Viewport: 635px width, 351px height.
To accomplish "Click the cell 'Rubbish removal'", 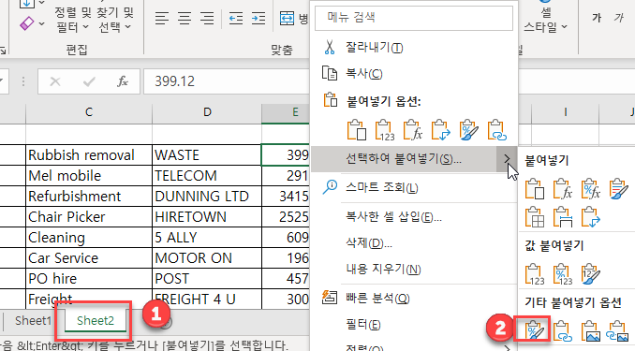I will (89, 155).
